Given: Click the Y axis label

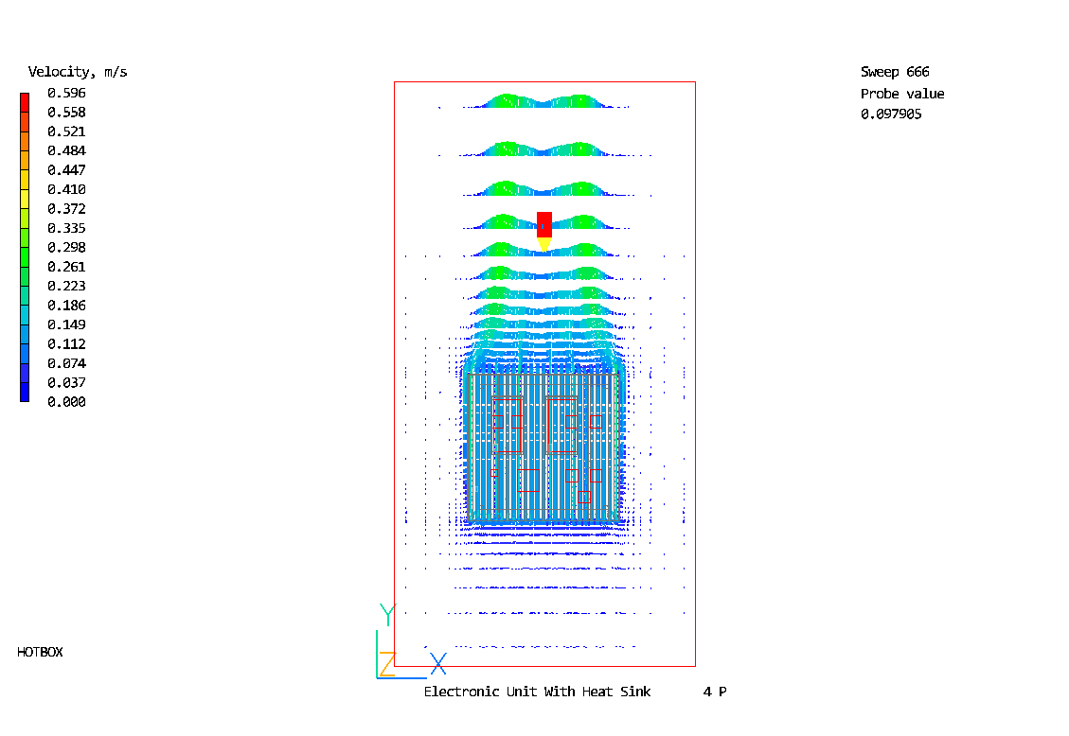Looking at the screenshot, I should click(x=386, y=615).
